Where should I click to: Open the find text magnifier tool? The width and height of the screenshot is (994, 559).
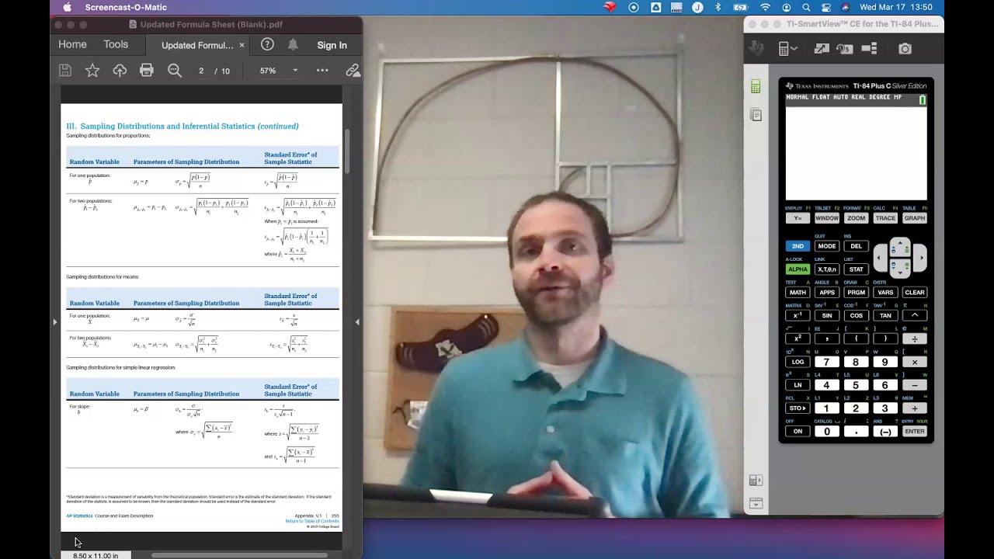tap(175, 71)
